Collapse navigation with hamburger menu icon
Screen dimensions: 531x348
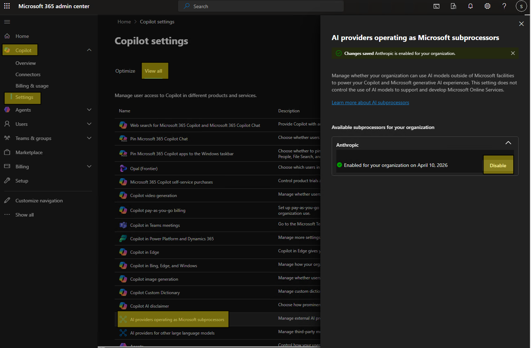tap(7, 22)
